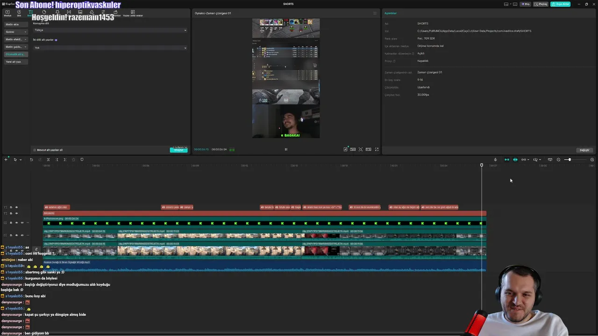Screen dimensions: 598x336
Task: Select the blue .mp3 audio clip
Action: click(x=264, y=266)
